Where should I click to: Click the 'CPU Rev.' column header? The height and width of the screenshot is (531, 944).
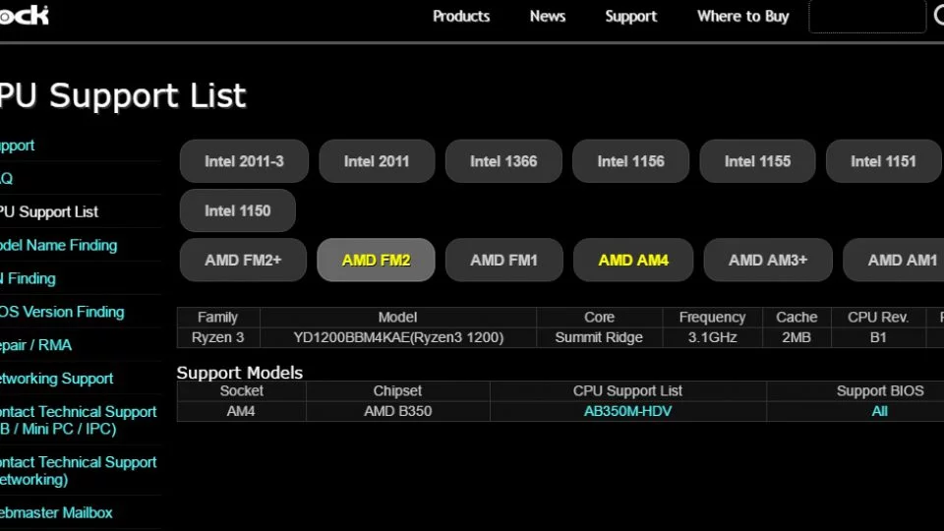pyautogui.click(x=878, y=318)
